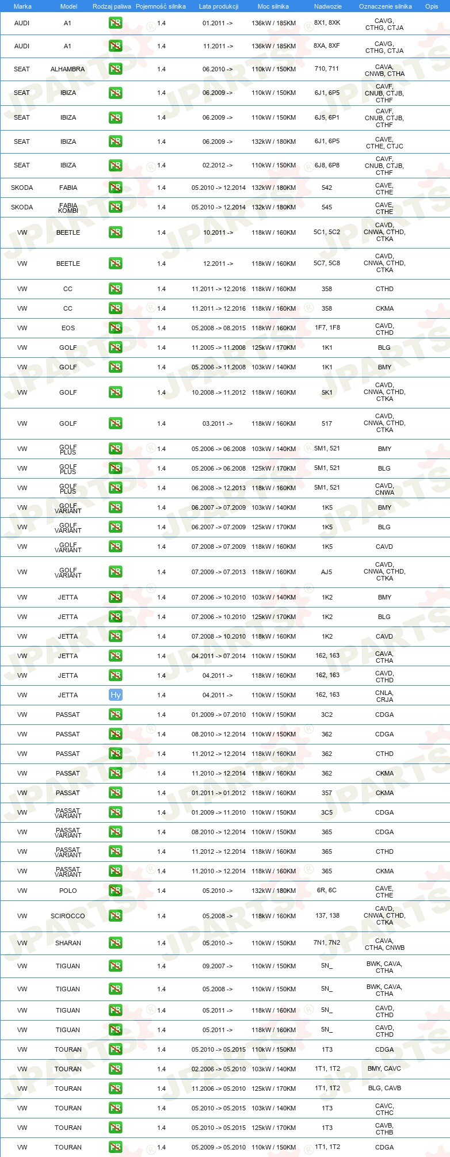Click the petrol icon in the VW SCIROCCO row
450x1157 pixels.
point(115,916)
